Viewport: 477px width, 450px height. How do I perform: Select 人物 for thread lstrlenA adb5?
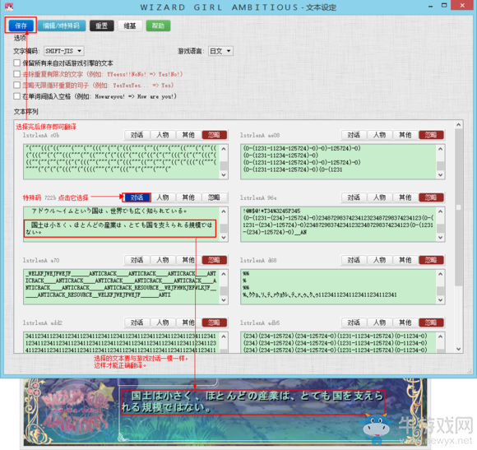coord(380,322)
